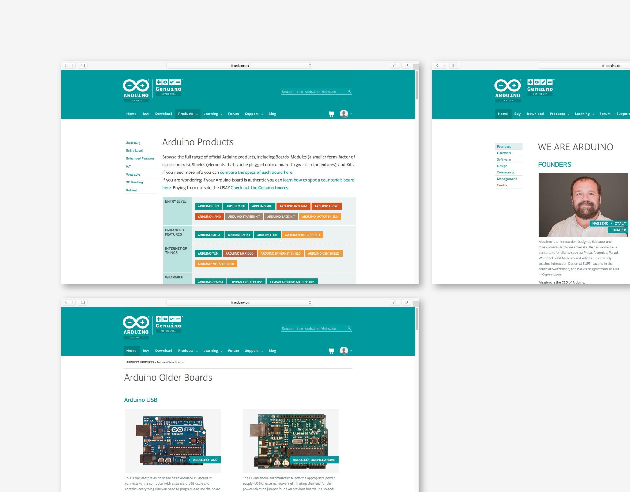Open Arduino Duemilanove board image

coord(291,441)
